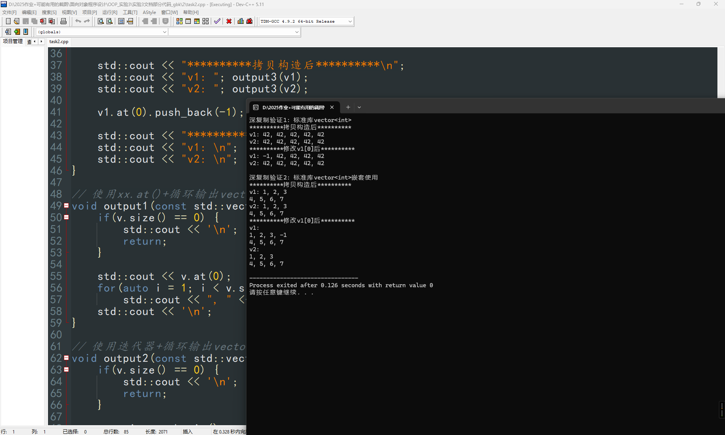The width and height of the screenshot is (725, 435).
Task: Open the 编辑[E] menu
Action: coord(29,12)
